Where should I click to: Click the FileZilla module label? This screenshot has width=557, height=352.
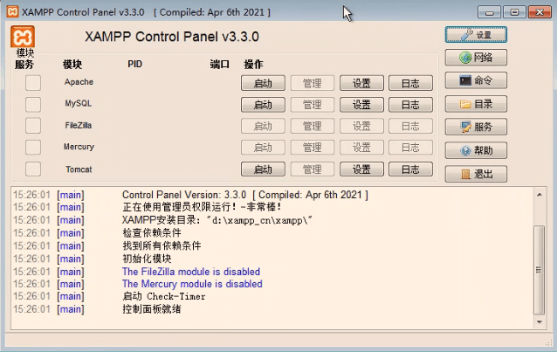(79, 126)
